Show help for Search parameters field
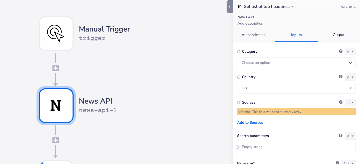 coord(341,136)
